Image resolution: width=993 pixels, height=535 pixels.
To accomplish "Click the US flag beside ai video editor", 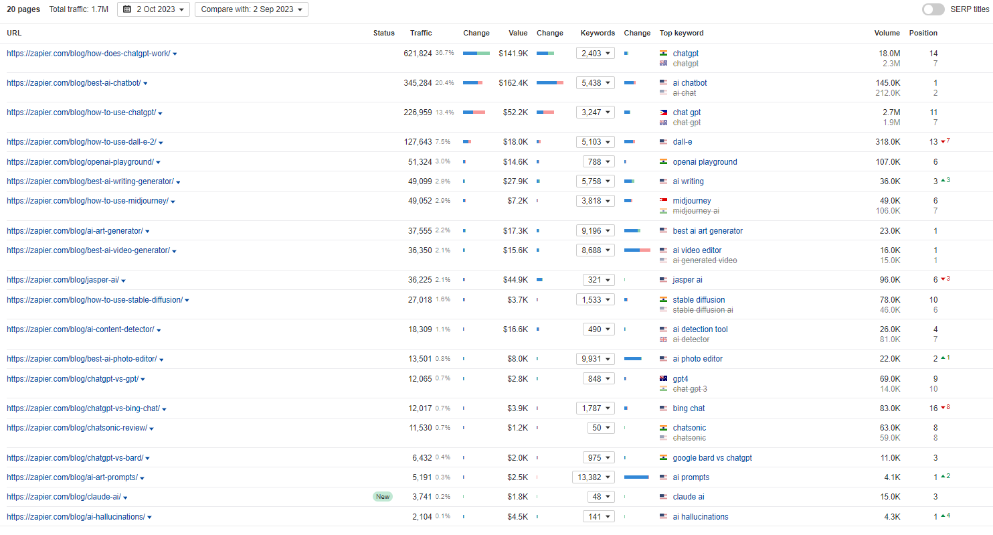I will click(663, 250).
